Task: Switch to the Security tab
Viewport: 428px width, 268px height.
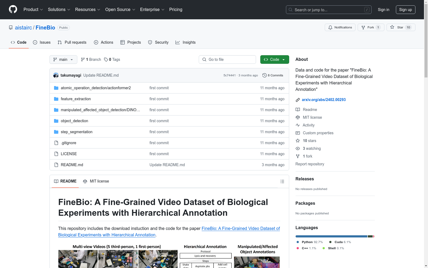Action: point(158,42)
